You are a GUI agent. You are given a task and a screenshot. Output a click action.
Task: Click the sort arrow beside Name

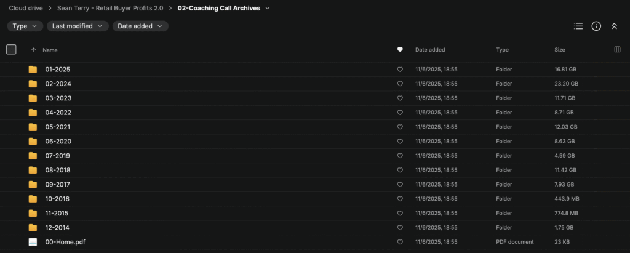click(33, 50)
